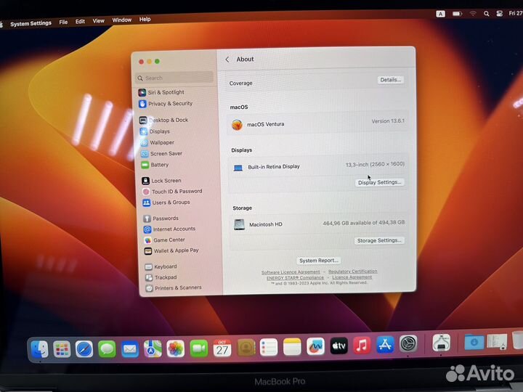The height and width of the screenshot is (392, 523).
Task: Open App Store from the Dock
Action: [385, 345]
